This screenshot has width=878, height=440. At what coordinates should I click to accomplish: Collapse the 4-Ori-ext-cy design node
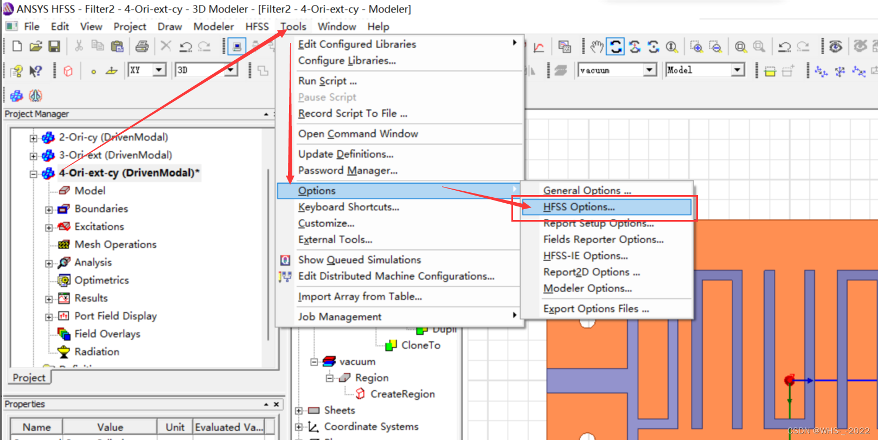tap(34, 174)
